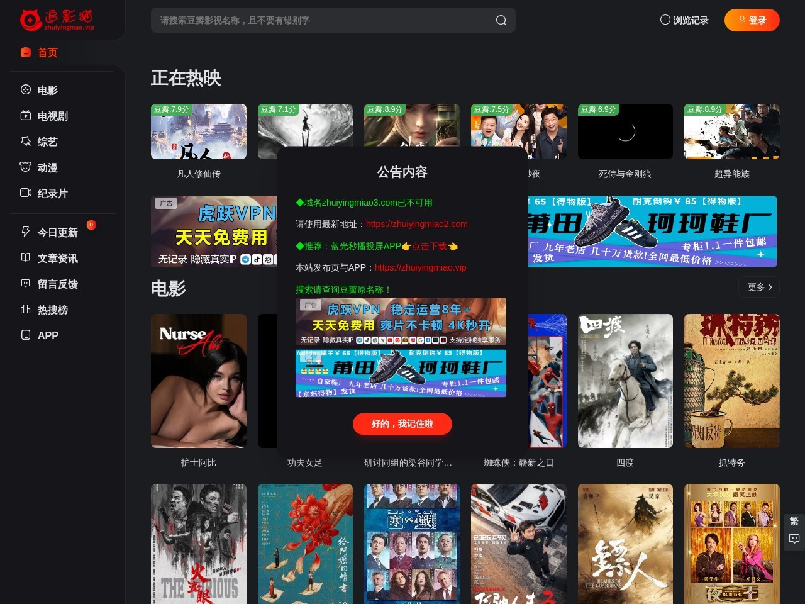Click the 蜘蛛侠：崭新之日 title text
Viewport: 805px width, 604px height.
pos(519,462)
